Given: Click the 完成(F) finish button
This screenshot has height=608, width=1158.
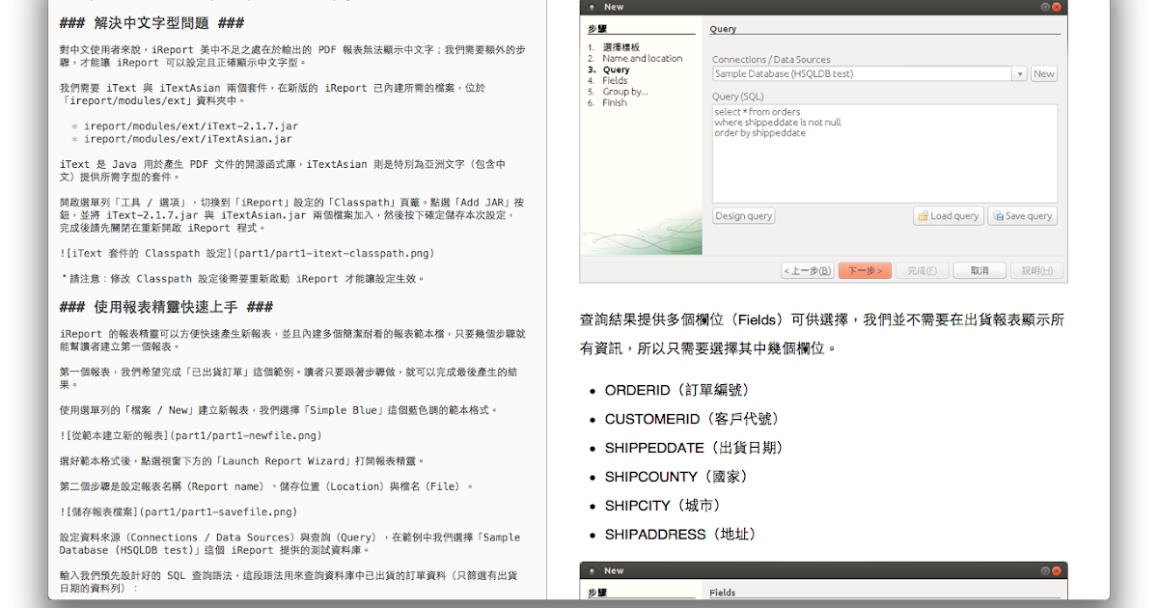Looking at the screenshot, I should tap(923, 271).
